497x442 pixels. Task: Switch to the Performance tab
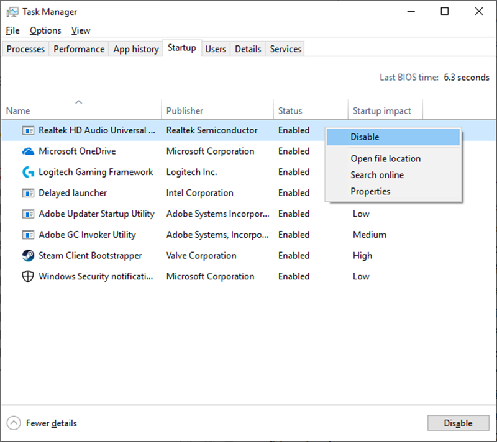[x=79, y=49]
